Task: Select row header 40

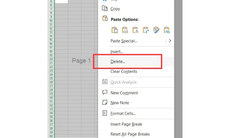Action: click(51, 136)
